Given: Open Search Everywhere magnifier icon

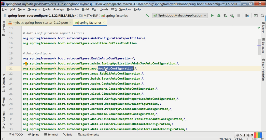Looking at the screenshot, I should pos(262,16).
